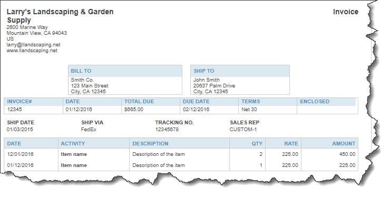Click the 20637 Palm Drive shipping address

pyautogui.click(x=214, y=85)
